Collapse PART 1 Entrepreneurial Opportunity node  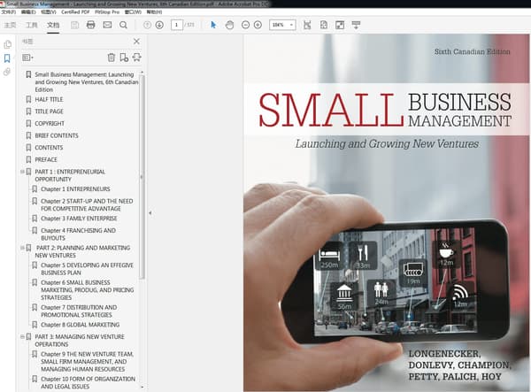(x=22, y=172)
